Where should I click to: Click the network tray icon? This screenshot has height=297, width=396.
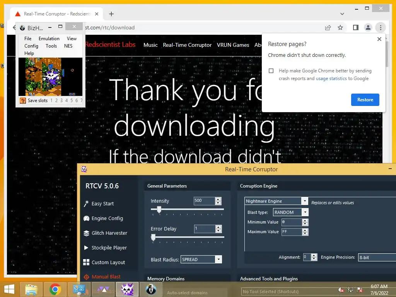pos(350,289)
